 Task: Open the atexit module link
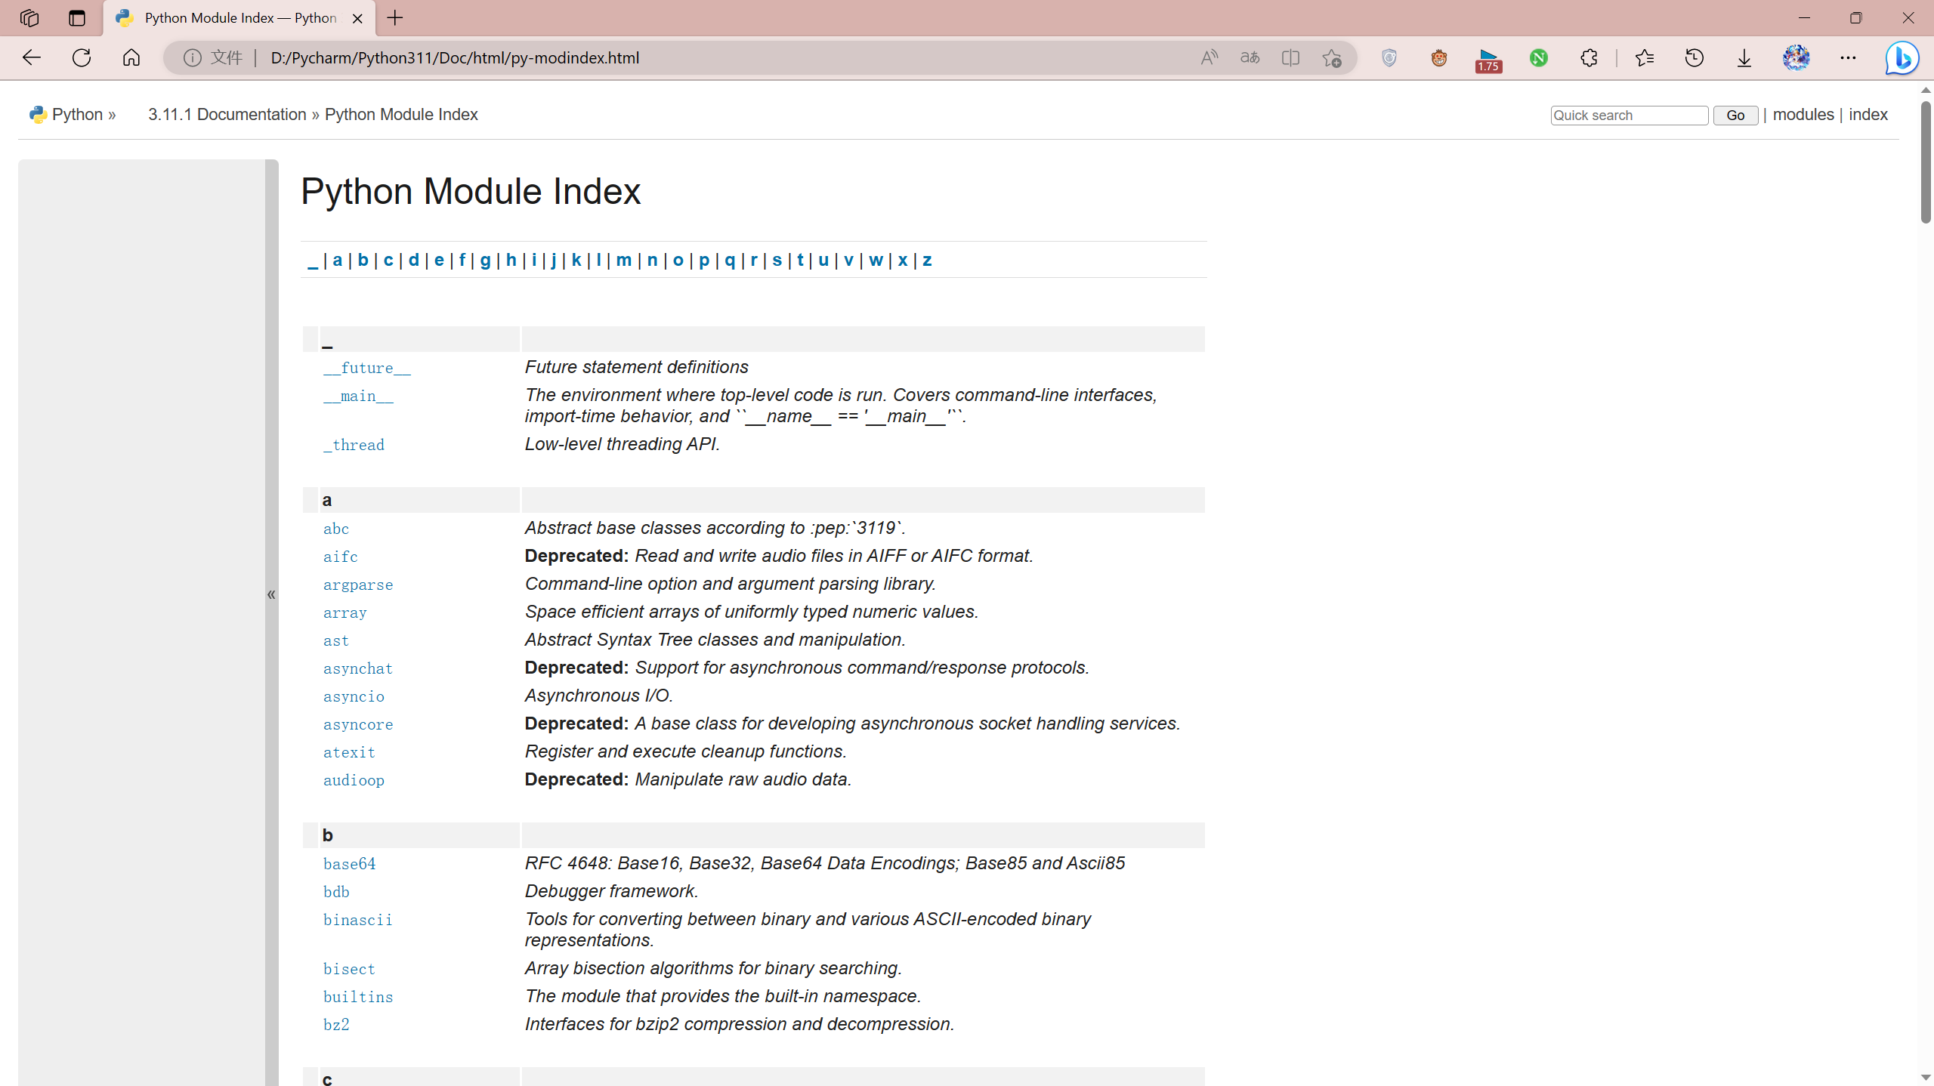[x=349, y=752]
